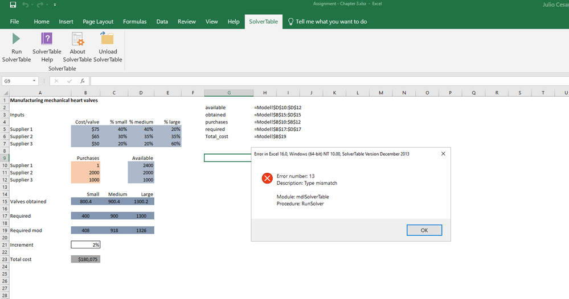The image size is (569, 299).
Task: Expand the Name Box dropdown arrow
Action: coord(35,81)
